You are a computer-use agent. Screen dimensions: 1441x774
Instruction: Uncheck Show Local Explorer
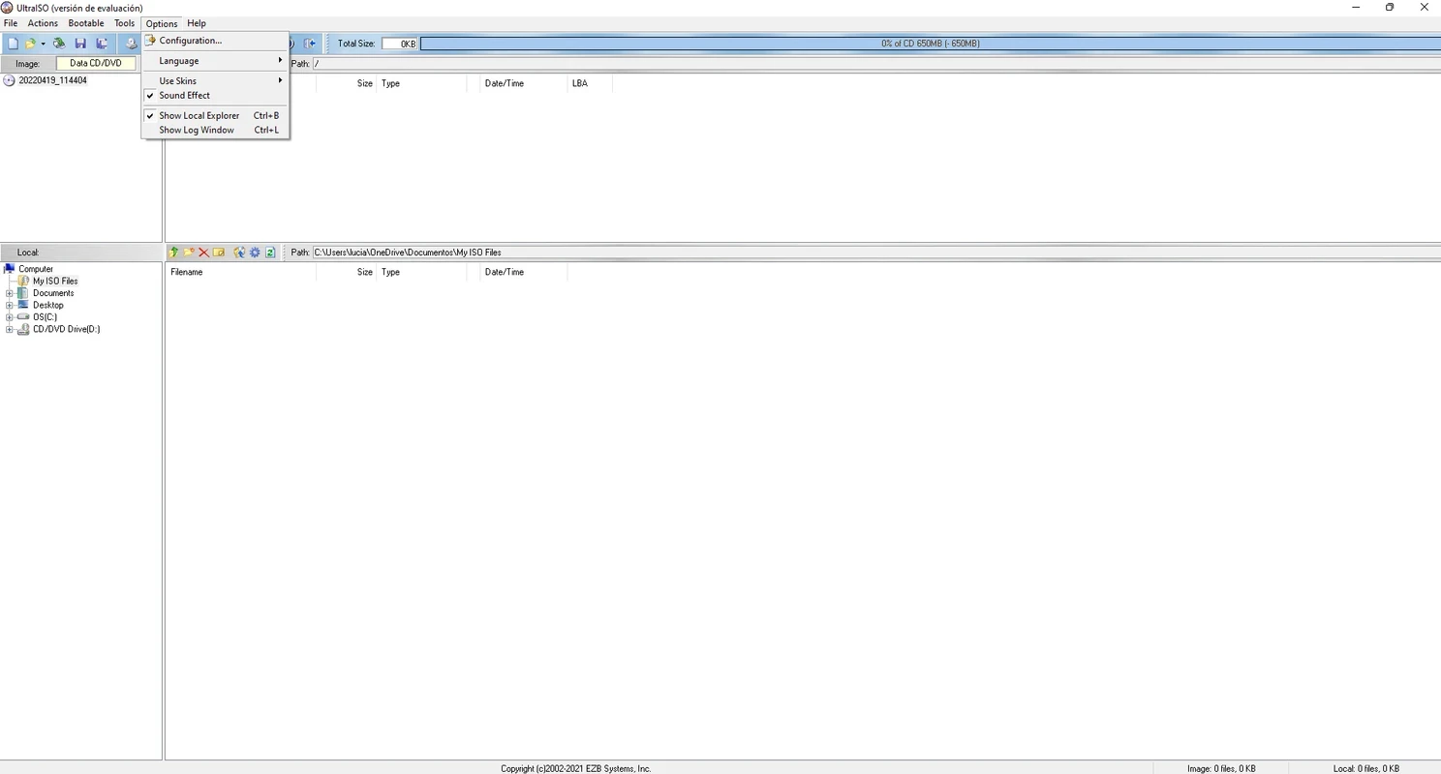click(x=199, y=116)
